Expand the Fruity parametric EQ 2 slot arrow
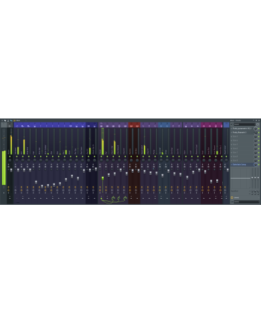 (x=232, y=129)
